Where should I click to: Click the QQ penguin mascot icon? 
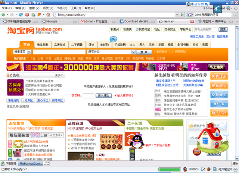pyautogui.click(x=137, y=141)
